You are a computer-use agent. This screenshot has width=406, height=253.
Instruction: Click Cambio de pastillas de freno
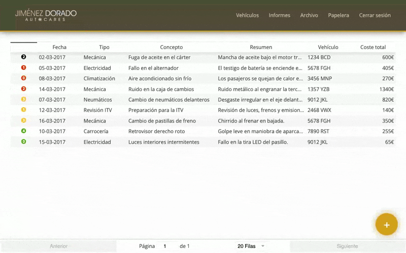point(162,121)
